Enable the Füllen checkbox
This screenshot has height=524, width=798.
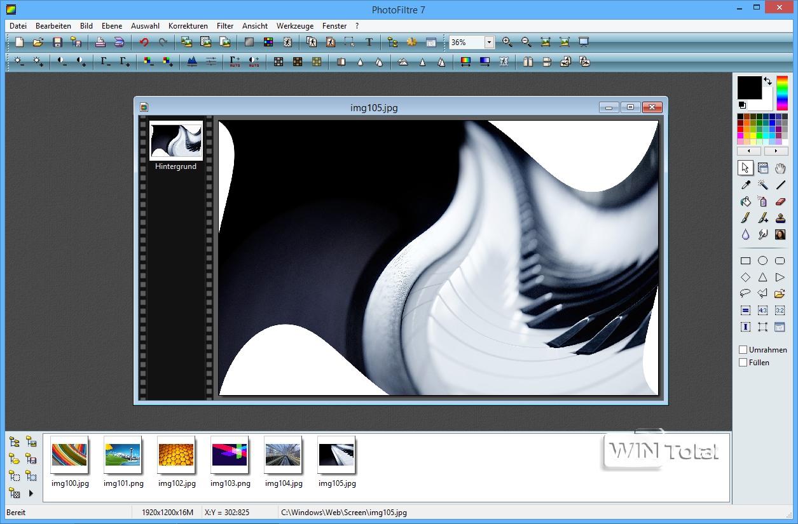click(743, 363)
